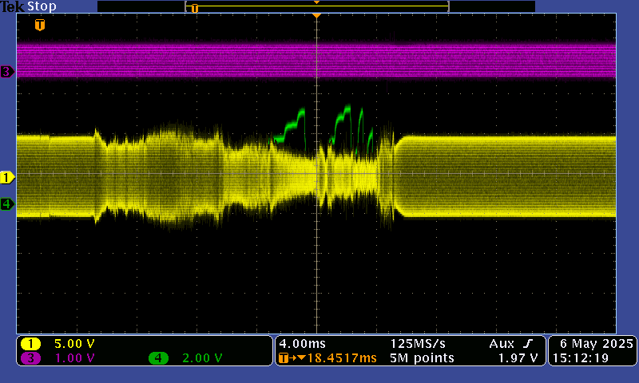Open the 5M points record length setting

tap(422, 358)
